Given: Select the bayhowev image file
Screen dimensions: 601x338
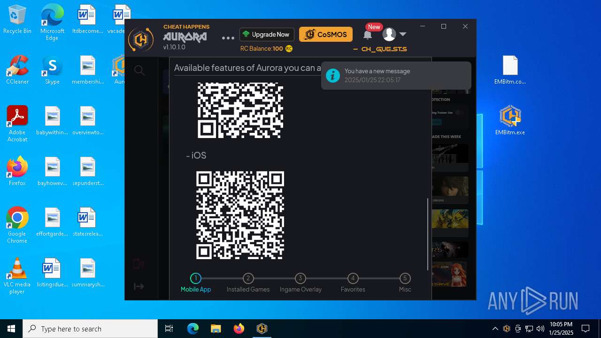Looking at the screenshot, I should coord(52,171).
